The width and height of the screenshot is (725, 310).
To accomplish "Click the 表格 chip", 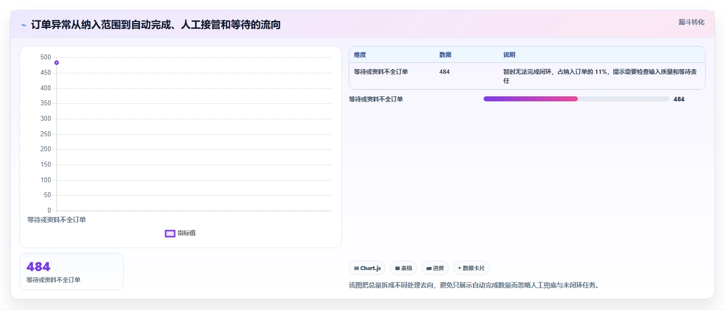I will 403,268.
